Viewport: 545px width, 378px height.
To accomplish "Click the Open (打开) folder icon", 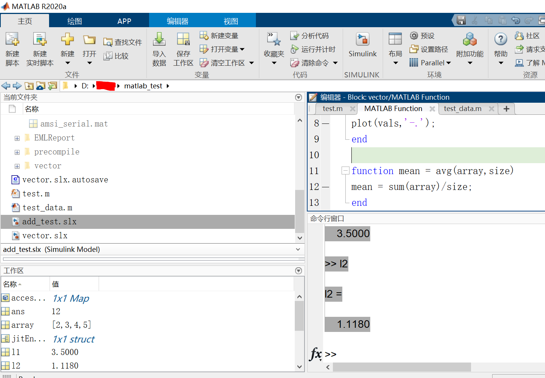I will click(89, 40).
